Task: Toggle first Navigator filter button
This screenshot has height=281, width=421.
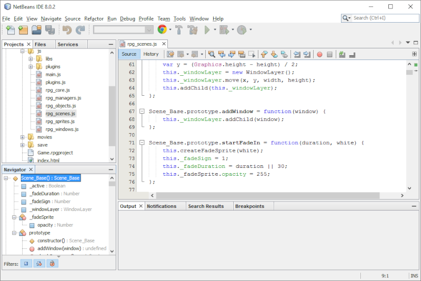Action: (x=26, y=264)
